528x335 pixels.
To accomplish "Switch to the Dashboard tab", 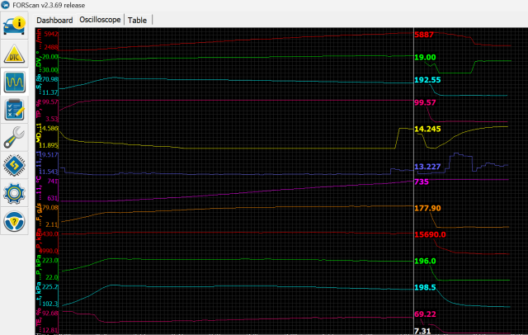I will tap(54, 19).
